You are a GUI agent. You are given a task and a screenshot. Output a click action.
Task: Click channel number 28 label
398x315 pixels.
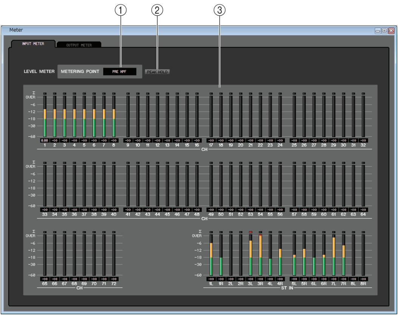[324, 145]
